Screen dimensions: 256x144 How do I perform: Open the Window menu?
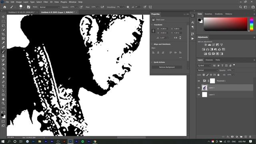click(72, 2)
